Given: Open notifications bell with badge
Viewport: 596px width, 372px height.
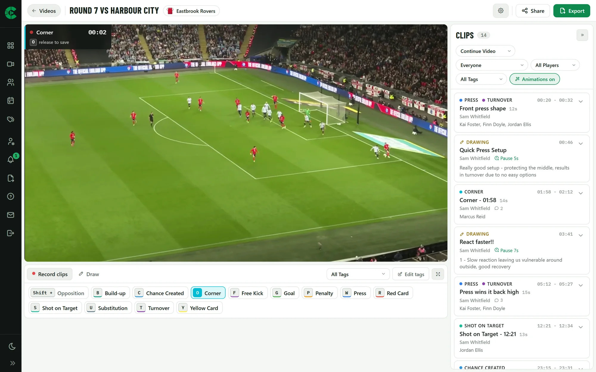Looking at the screenshot, I should (10, 160).
